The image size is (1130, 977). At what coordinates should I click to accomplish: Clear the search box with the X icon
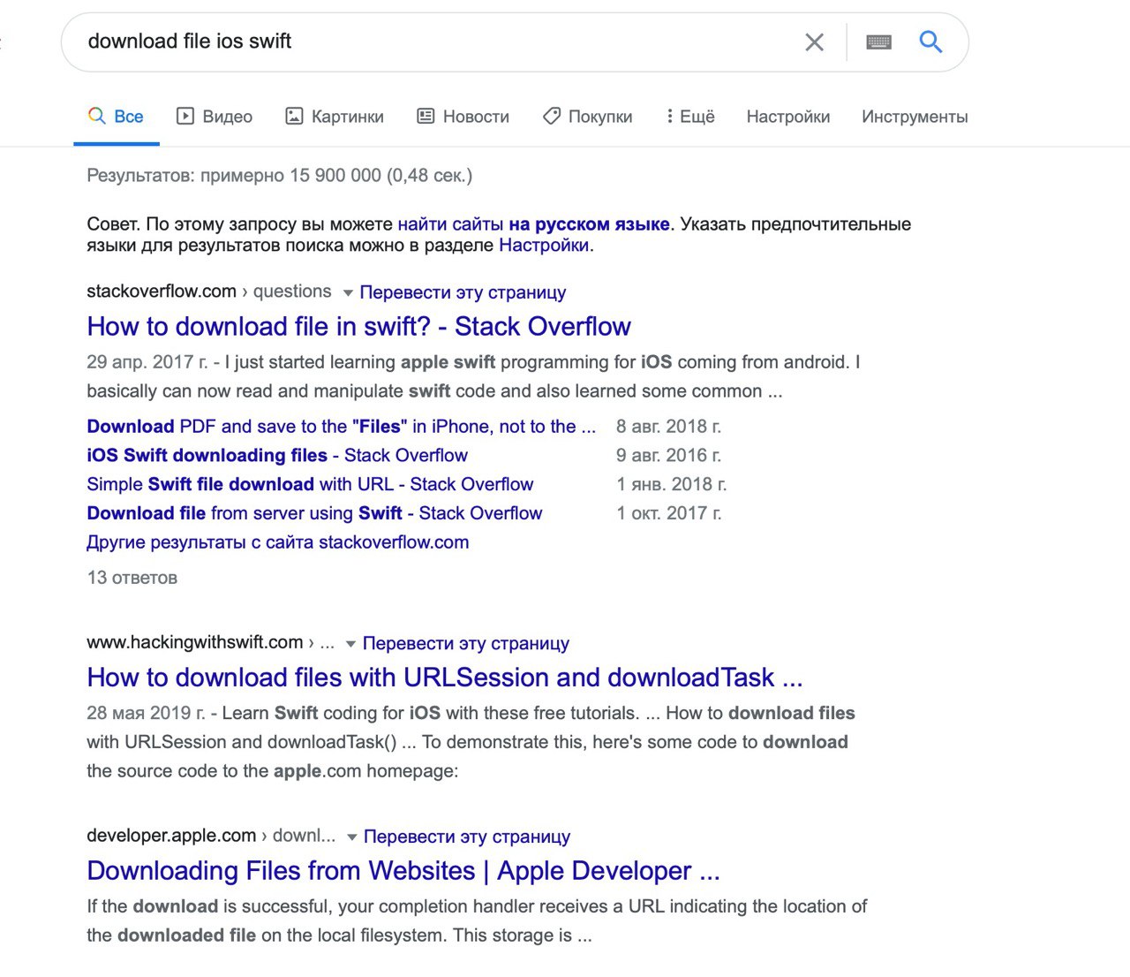coord(814,42)
